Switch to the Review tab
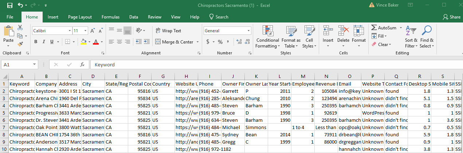Screen dimensions: 463x153 click(x=154, y=17)
